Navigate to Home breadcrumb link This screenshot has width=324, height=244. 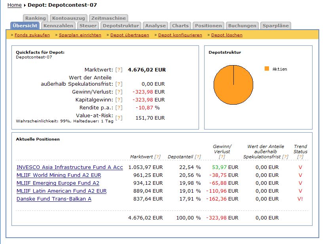15,5
